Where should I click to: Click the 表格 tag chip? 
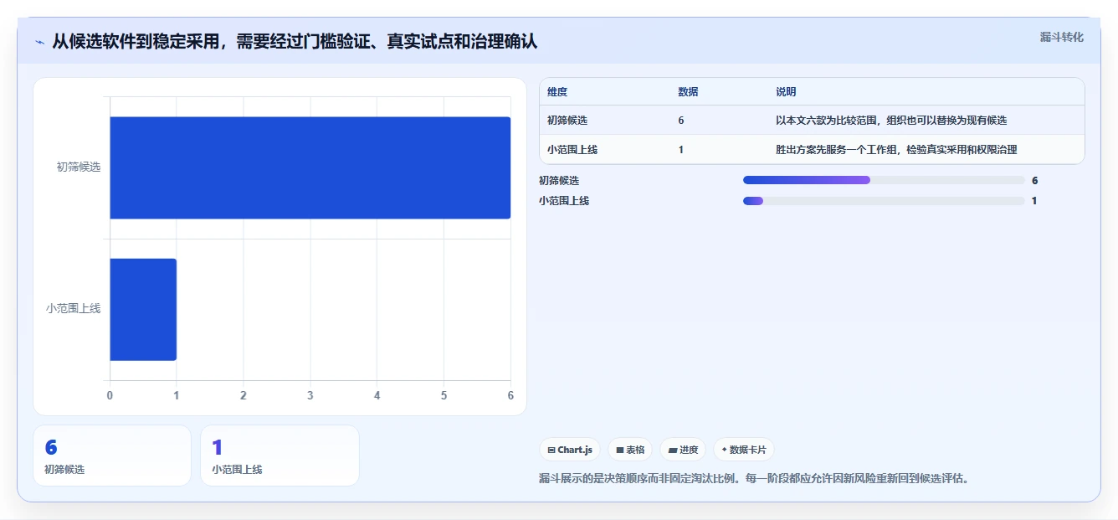(630, 450)
